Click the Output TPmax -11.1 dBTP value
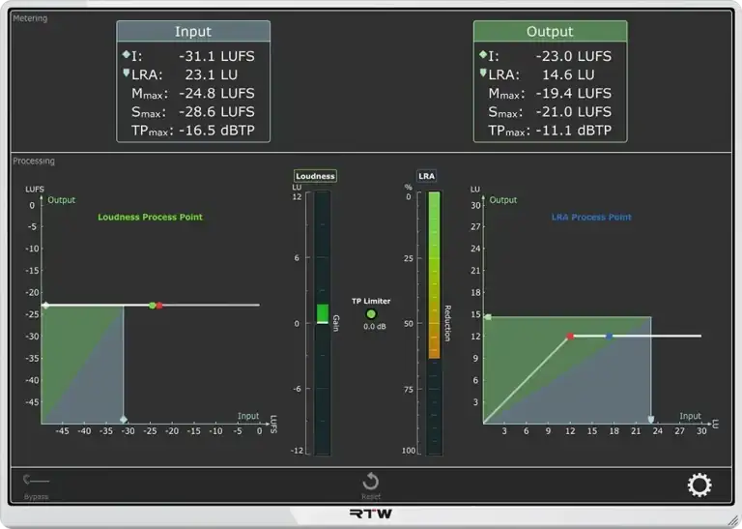742x529 pixels. pyautogui.click(x=574, y=131)
